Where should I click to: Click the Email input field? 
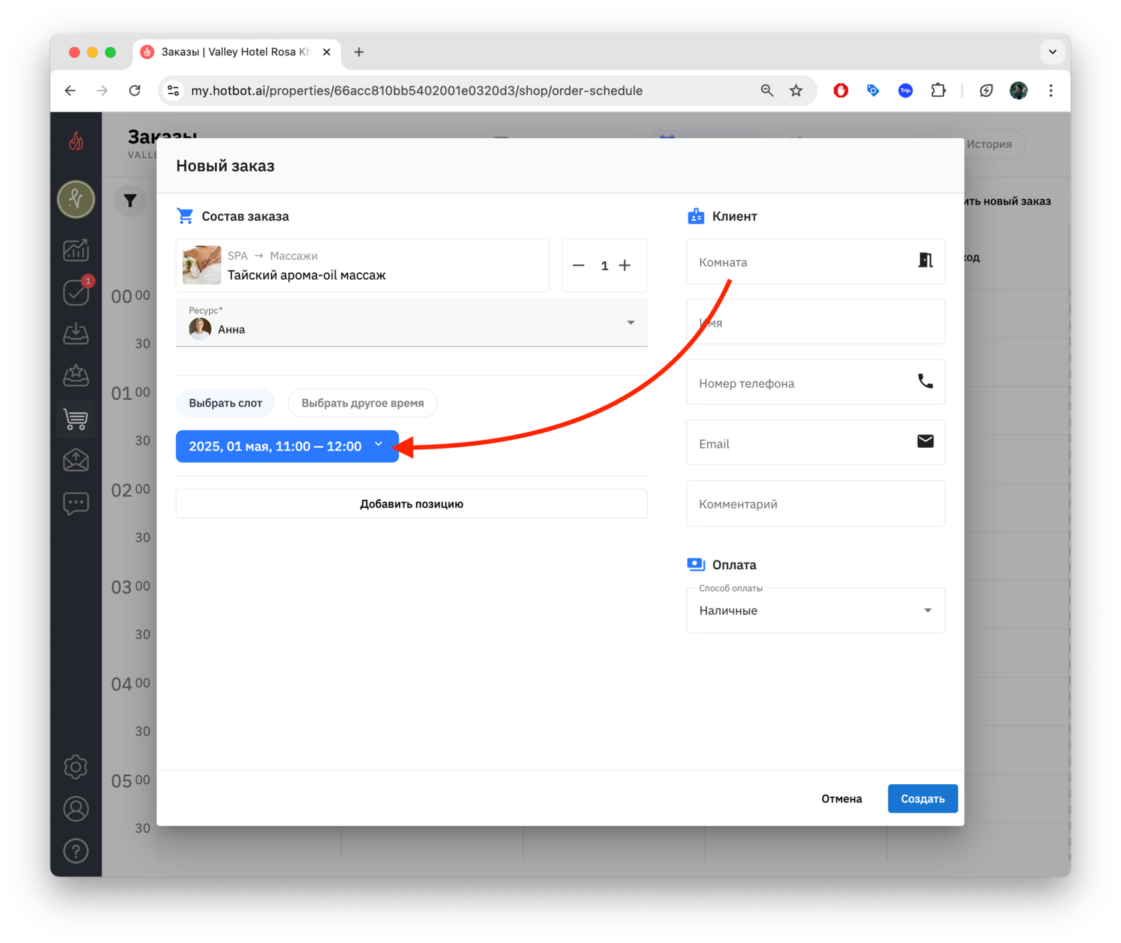[x=815, y=443]
